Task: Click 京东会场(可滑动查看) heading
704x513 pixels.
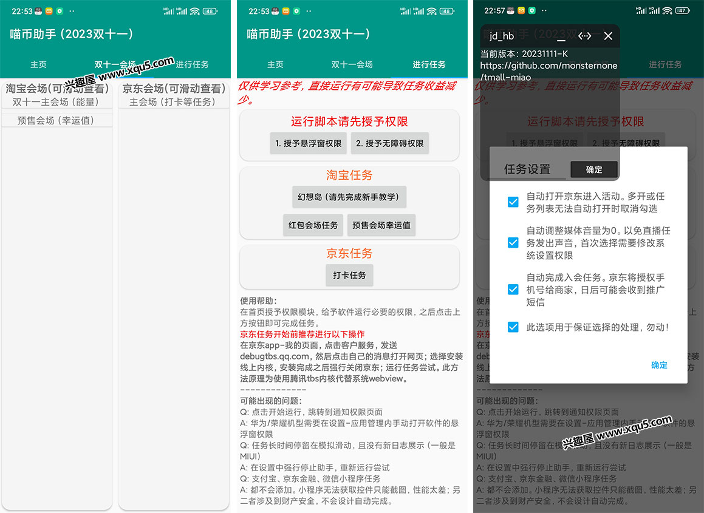Action: pyautogui.click(x=174, y=89)
